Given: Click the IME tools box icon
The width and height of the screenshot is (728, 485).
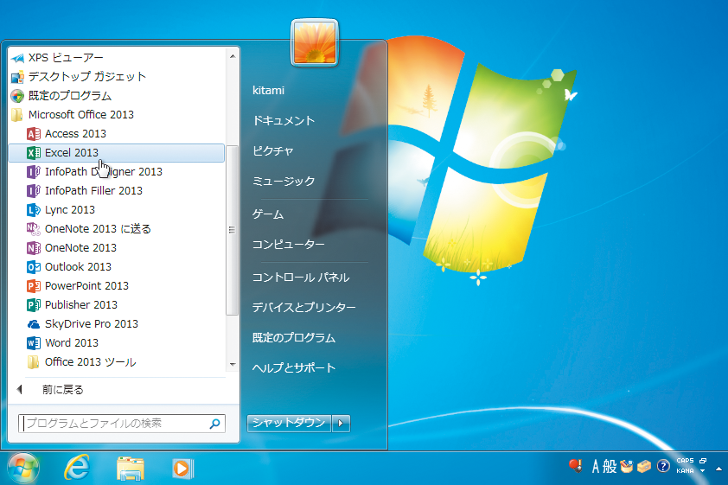Looking at the screenshot, I should pyautogui.click(x=644, y=466).
